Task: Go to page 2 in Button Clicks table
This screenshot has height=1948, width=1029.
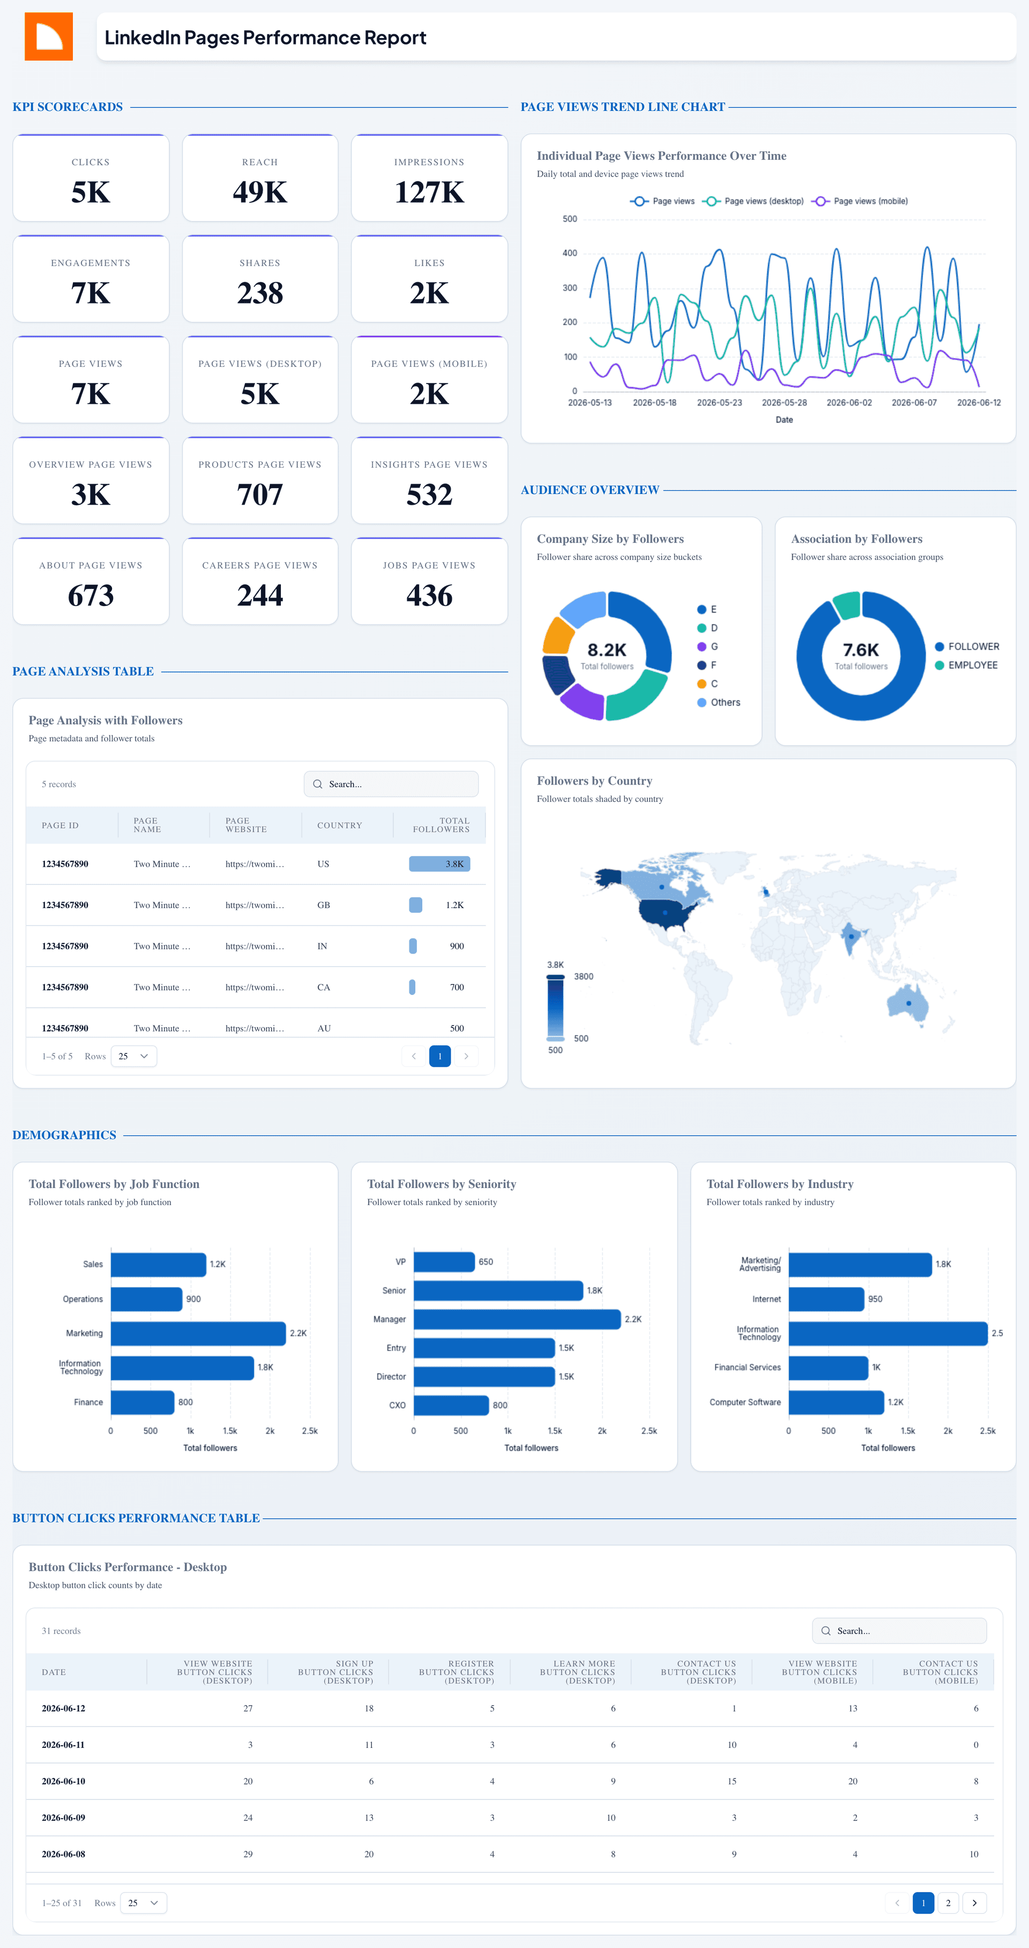Action: pyautogui.click(x=948, y=1903)
